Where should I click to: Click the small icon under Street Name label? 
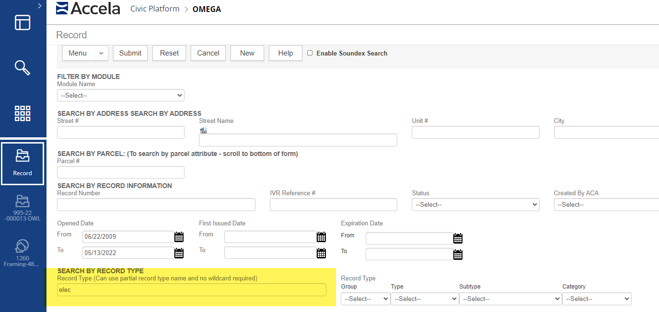click(204, 130)
